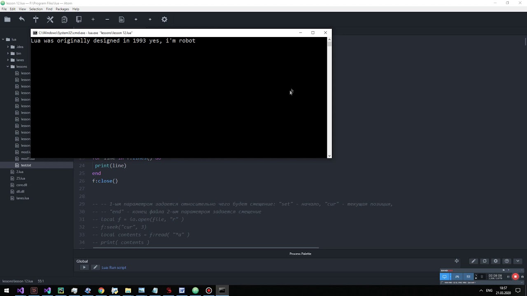Viewport: 527px width, 296px height.
Task: Open Google Chrome from taskbar
Action: (x=101, y=291)
